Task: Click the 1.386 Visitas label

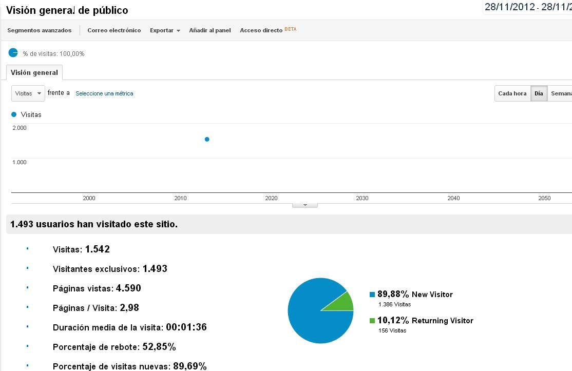Action: pyautogui.click(x=395, y=304)
